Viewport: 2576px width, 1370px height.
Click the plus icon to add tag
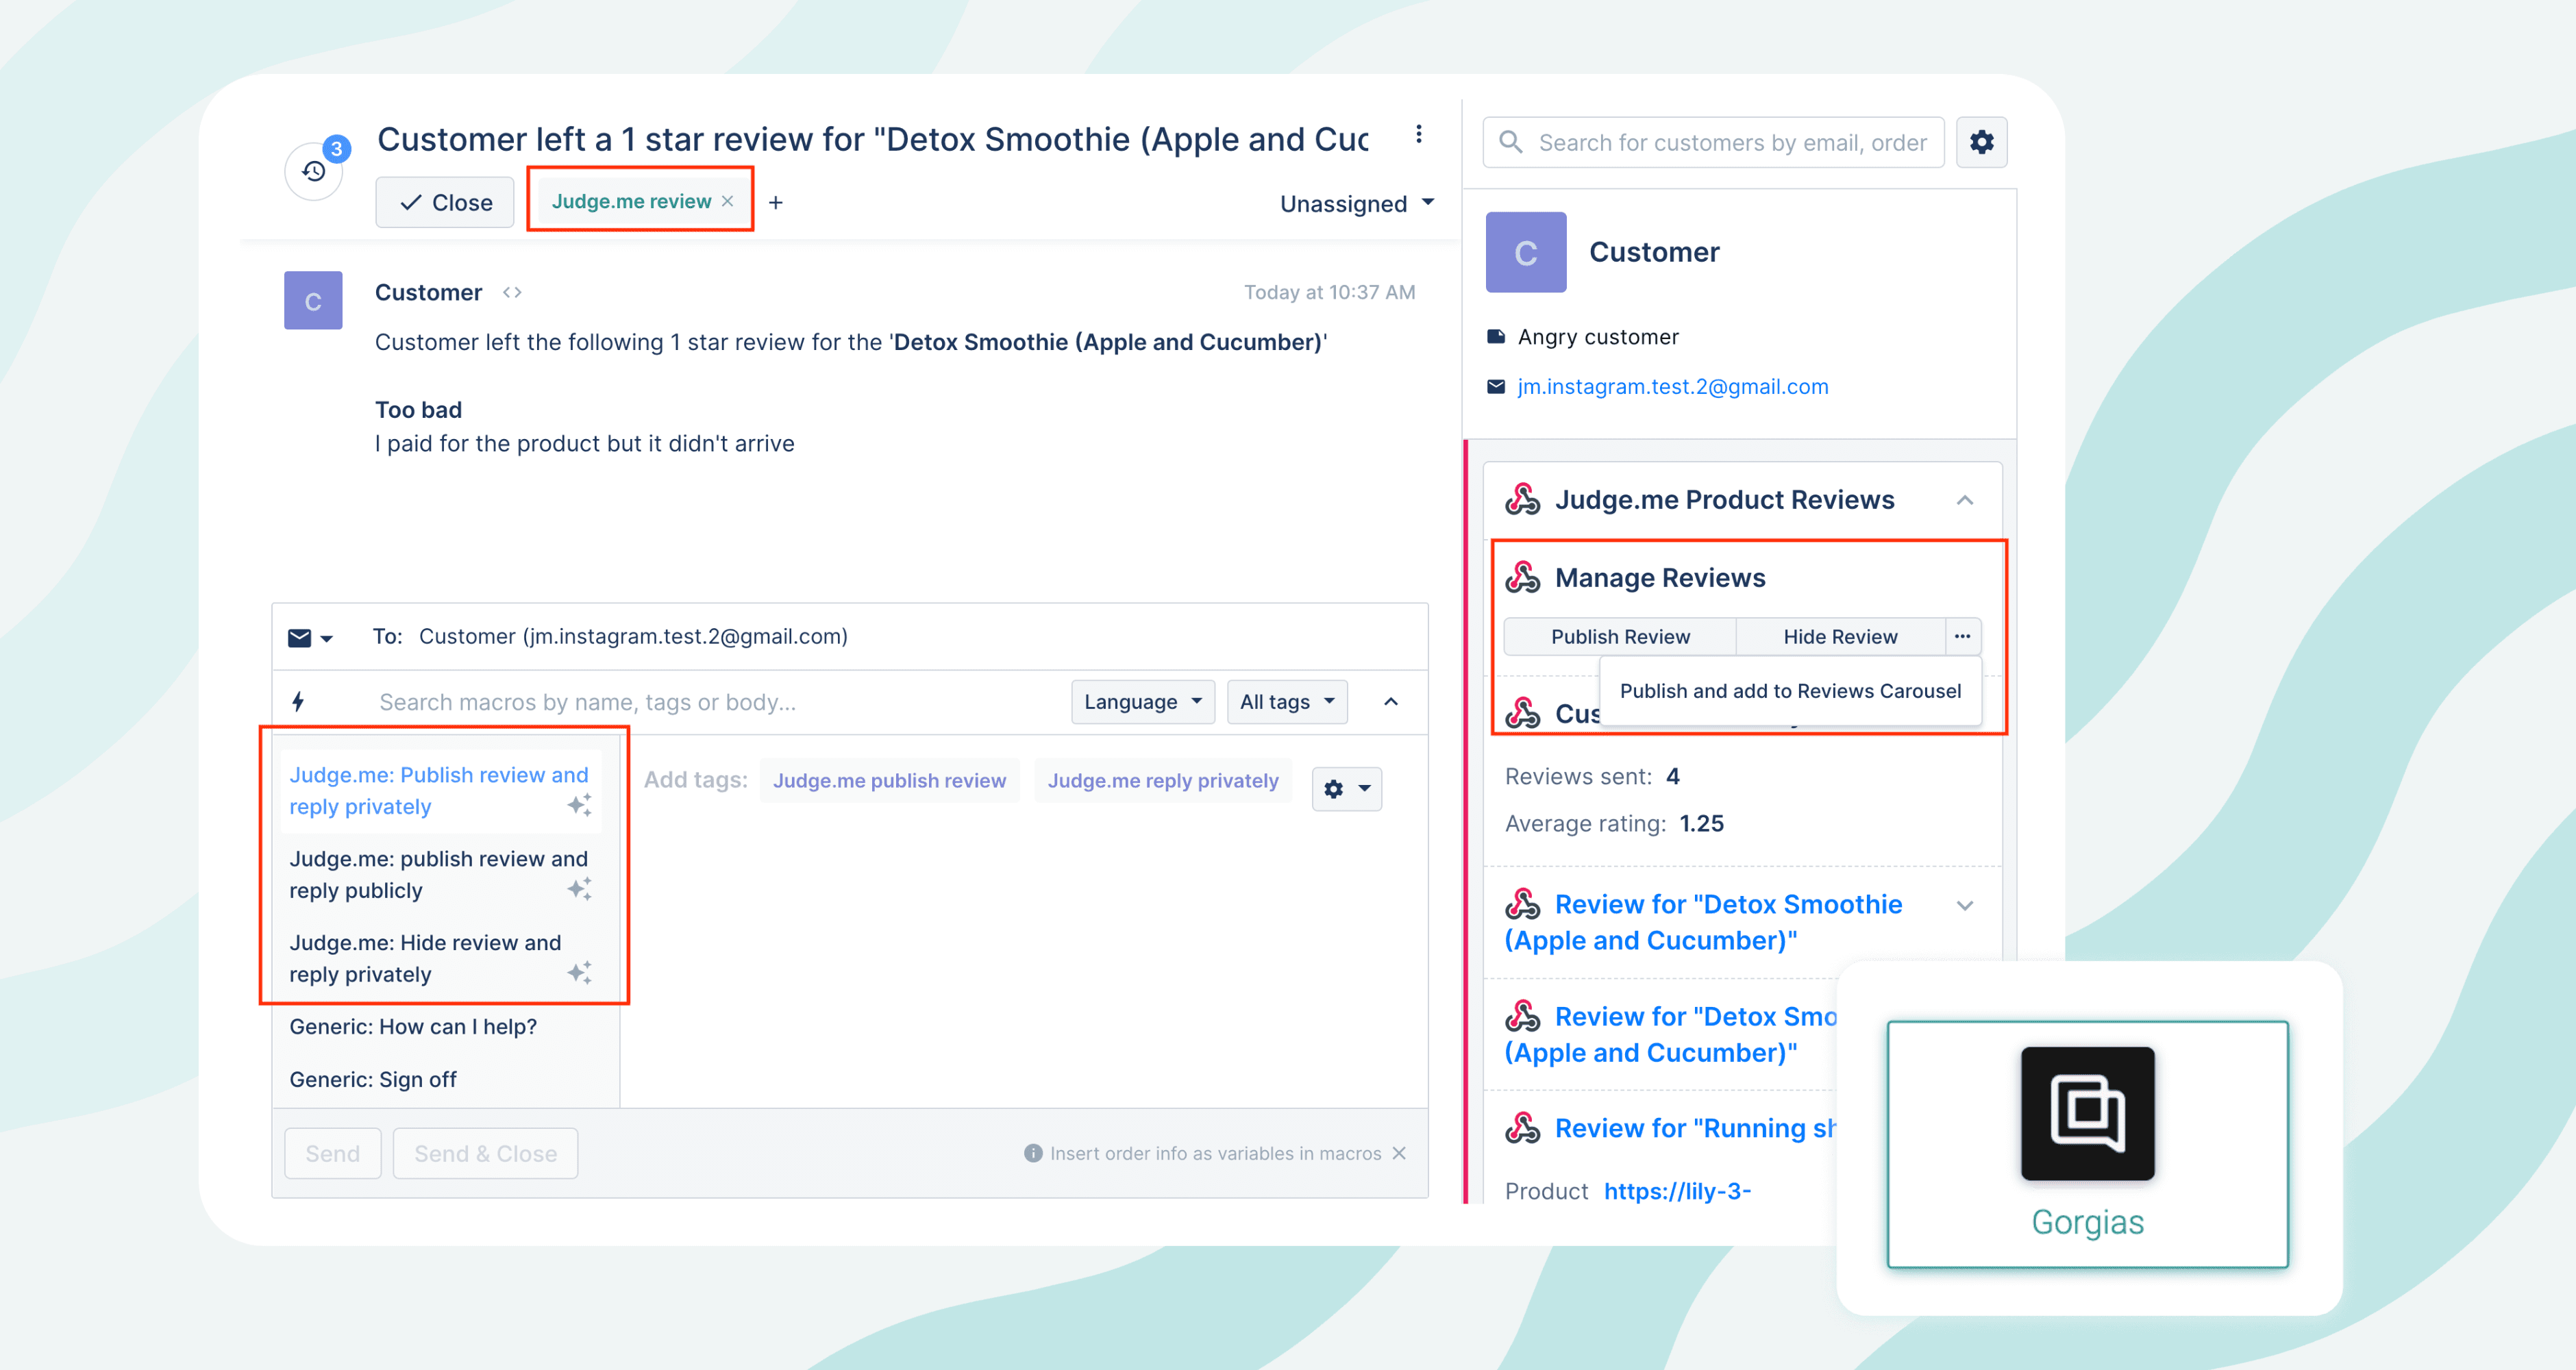tap(776, 203)
